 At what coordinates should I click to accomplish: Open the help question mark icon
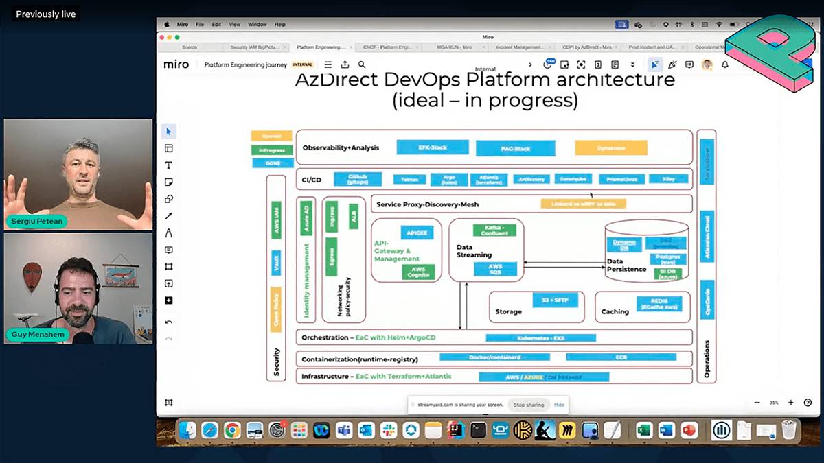[x=808, y=403]
